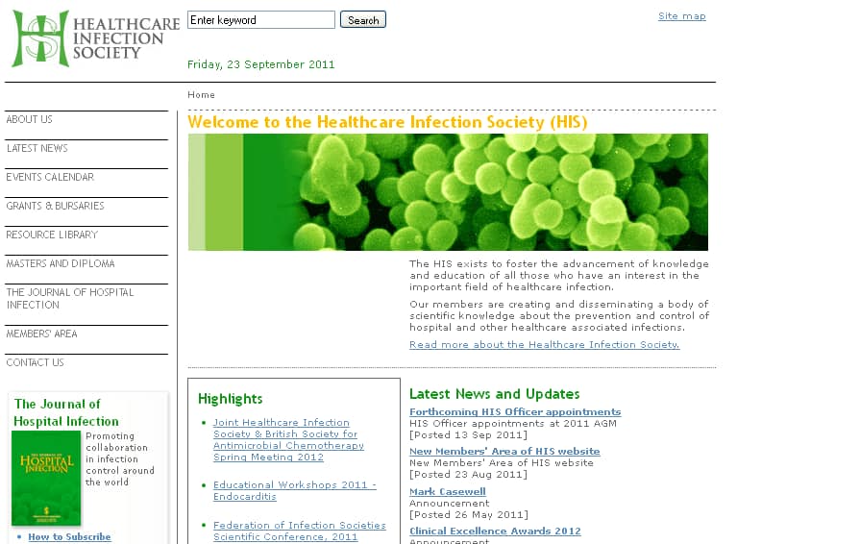Image resolution: width=860 pixels, height=544 pixels.
Task: Go to About Us in sidebar
Action: 30,120
